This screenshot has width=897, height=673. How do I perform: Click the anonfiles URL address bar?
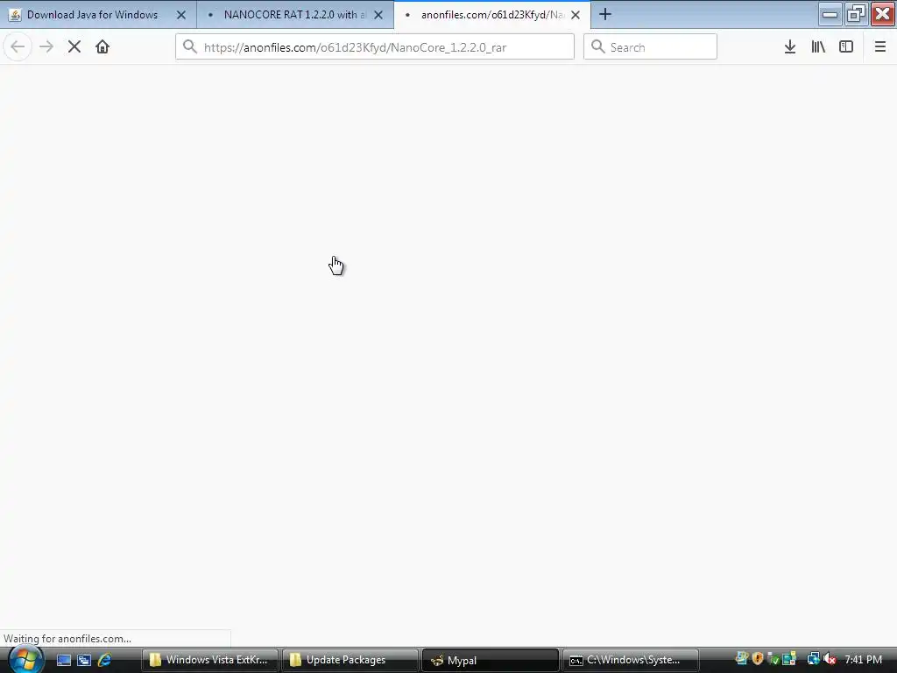[x=375, y=47]
